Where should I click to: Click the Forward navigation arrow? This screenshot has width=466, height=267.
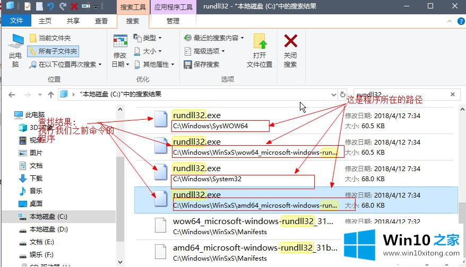[28, 95]
